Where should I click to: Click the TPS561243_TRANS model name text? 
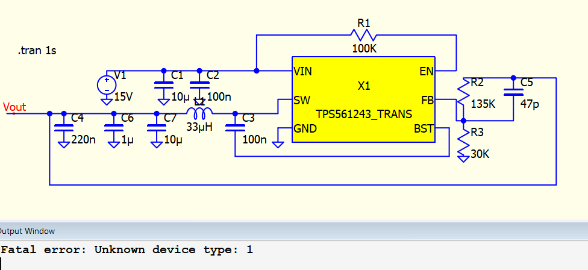(x=364, y=114)
